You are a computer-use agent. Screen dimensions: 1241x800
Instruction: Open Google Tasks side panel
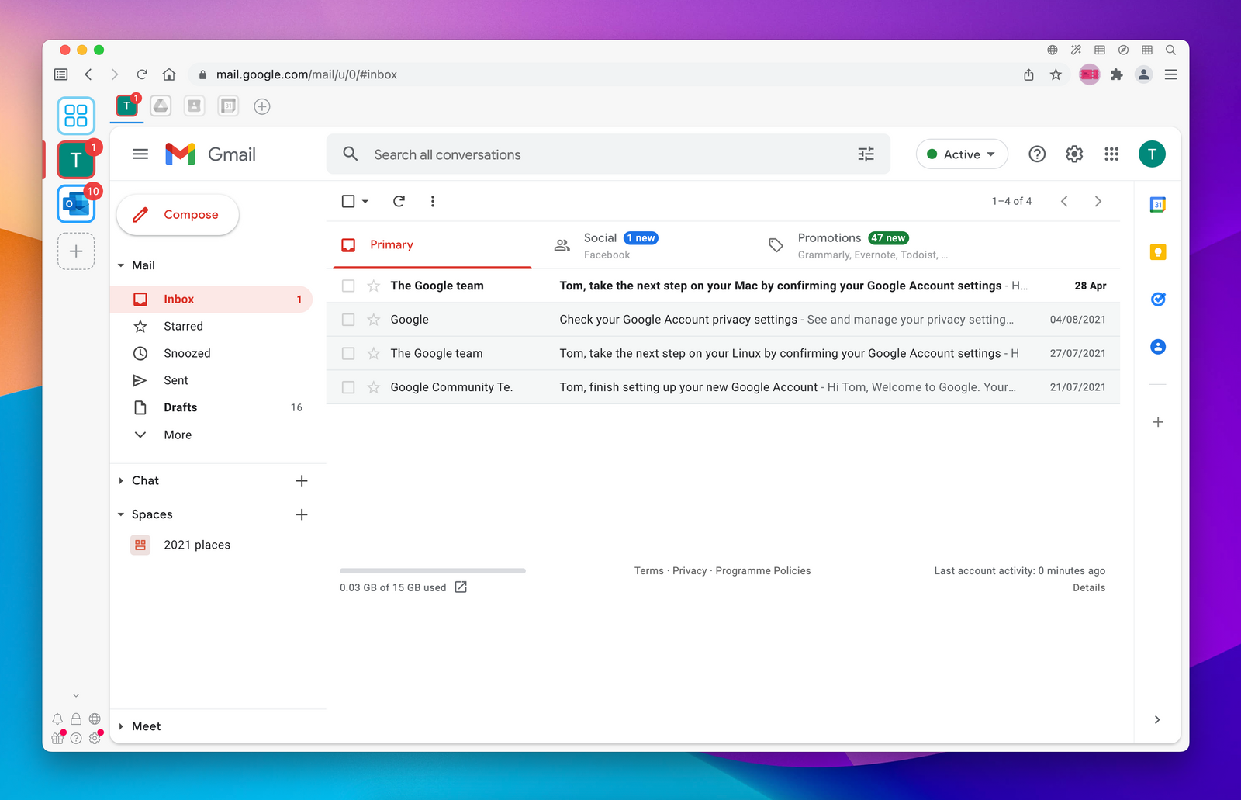[1158, 300]
